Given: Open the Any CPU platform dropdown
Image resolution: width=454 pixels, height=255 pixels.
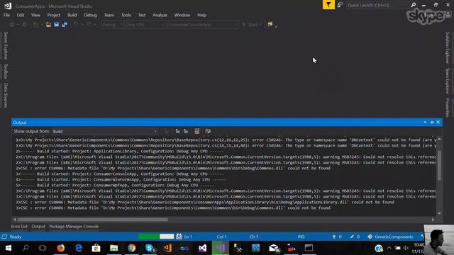Looking at the screenshot, I should [145, 25].
